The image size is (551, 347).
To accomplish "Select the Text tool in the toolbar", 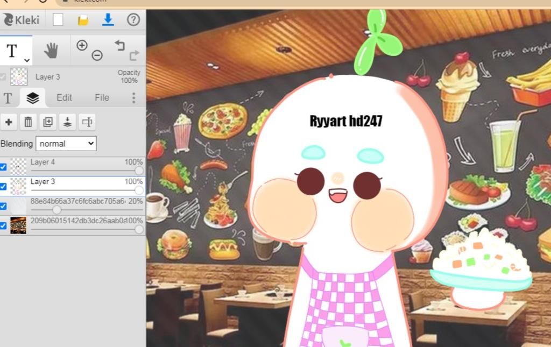I will 12,51.
